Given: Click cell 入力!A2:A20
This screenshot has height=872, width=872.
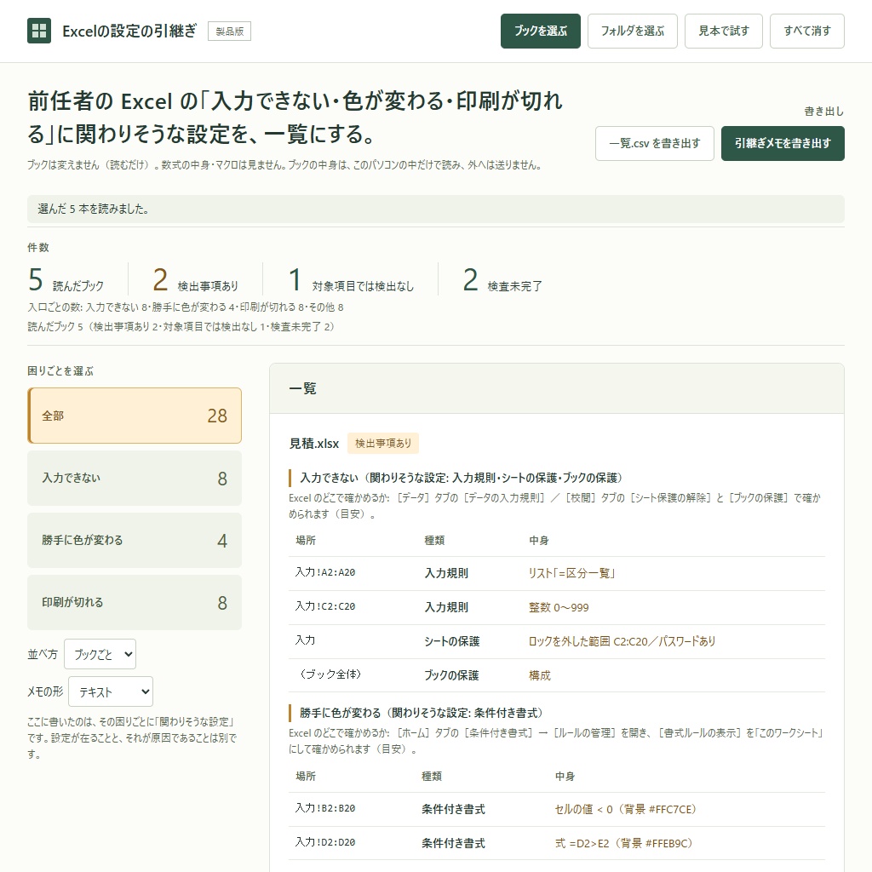Looking at the screenshot, I should (x=324, y=572).
